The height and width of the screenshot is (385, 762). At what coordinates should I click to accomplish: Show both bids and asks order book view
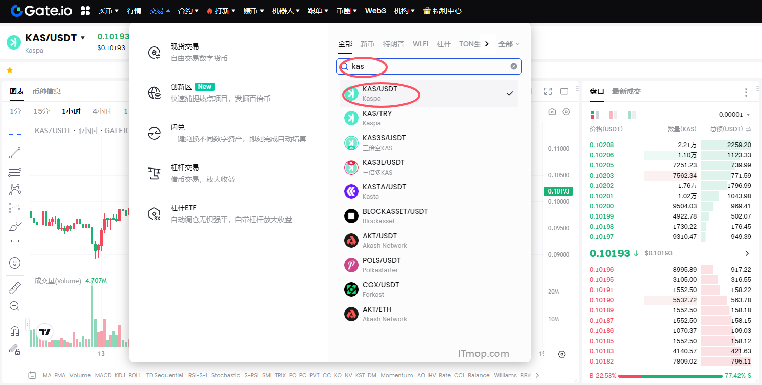click(x=595, y=115)
